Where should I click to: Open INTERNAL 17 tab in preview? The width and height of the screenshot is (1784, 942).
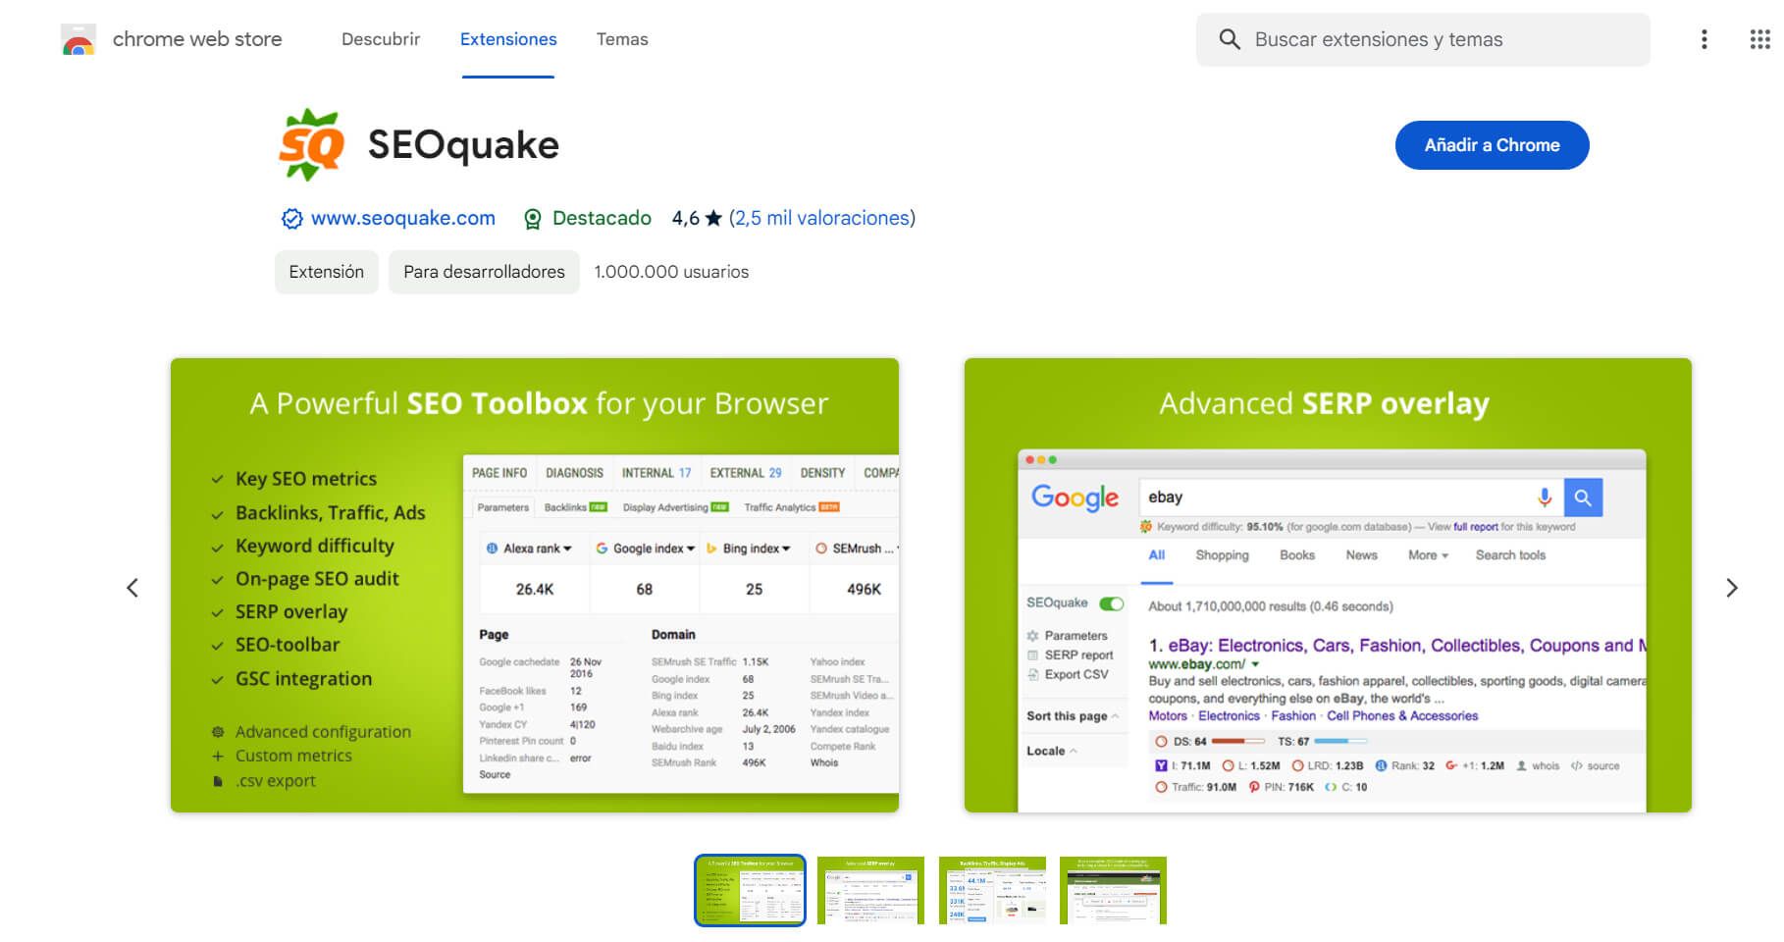656,473
